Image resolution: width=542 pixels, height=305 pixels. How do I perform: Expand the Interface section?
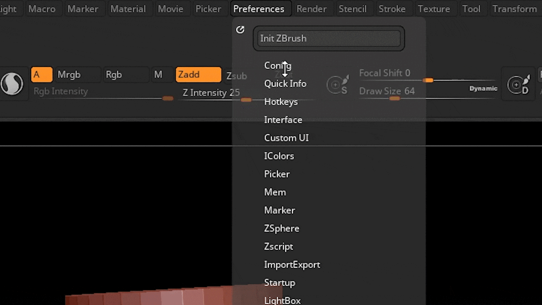coord(283,120)
